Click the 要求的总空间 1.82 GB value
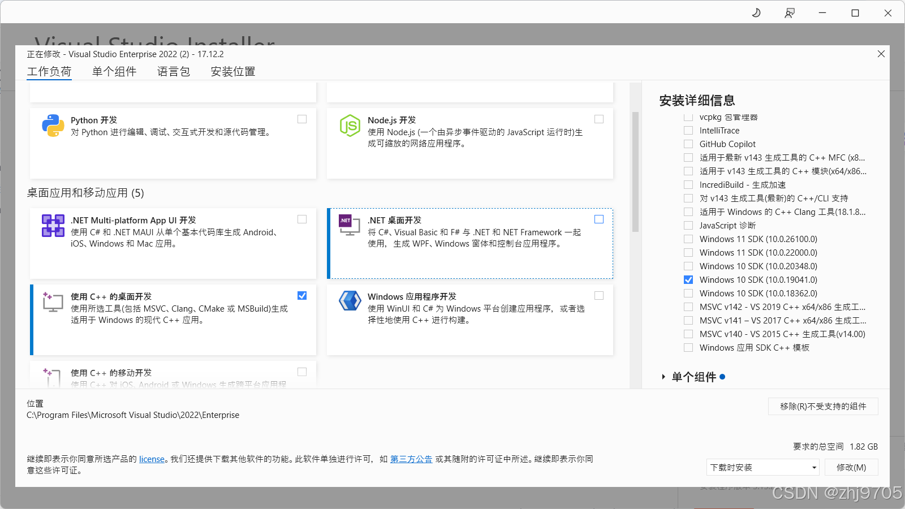This screenshot has width=905, height=509. tap(864, 447)
